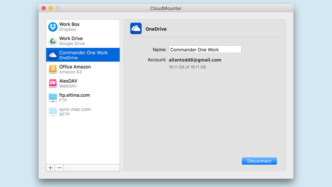Click the WebDAV subtitle under AlexDAV
Image resolution: width=332 pixels, height=187 pixels.
68,86
